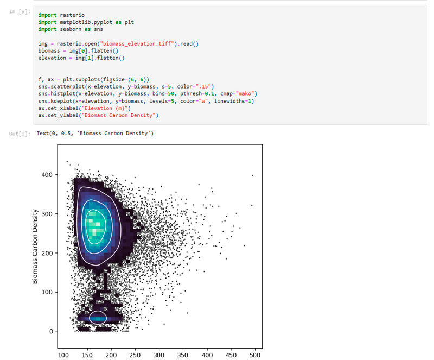Click the 'import matplotlib.pyplot as plt' line

86,22
